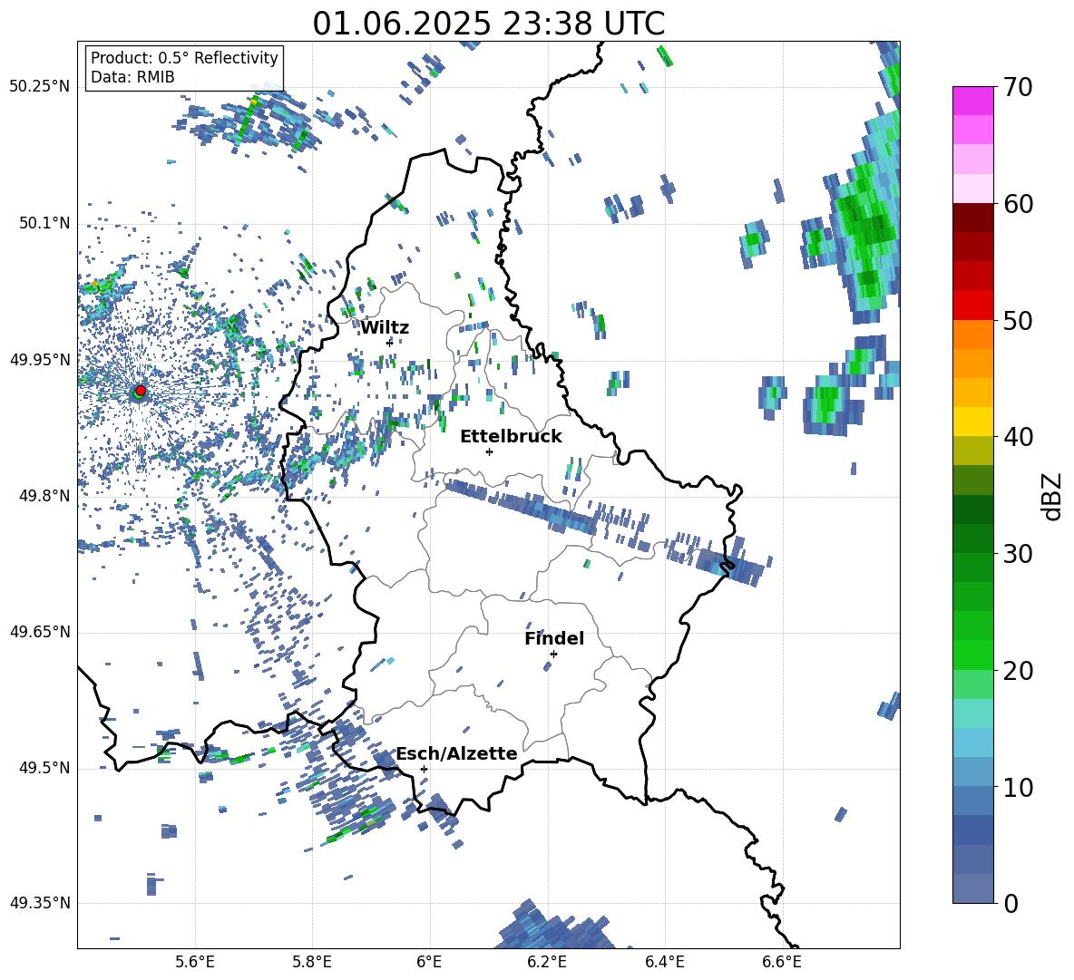1074x980 pixels.
Task: Click the 30 tick on colorbar
Action: click(1017, 554)
